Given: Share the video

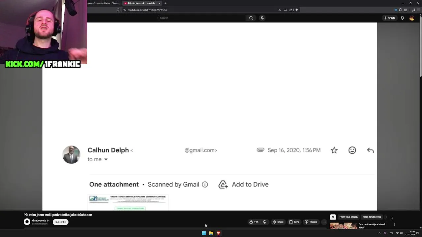Looking at the screenshot, I should pyautogui.click(x=278, y=222).
